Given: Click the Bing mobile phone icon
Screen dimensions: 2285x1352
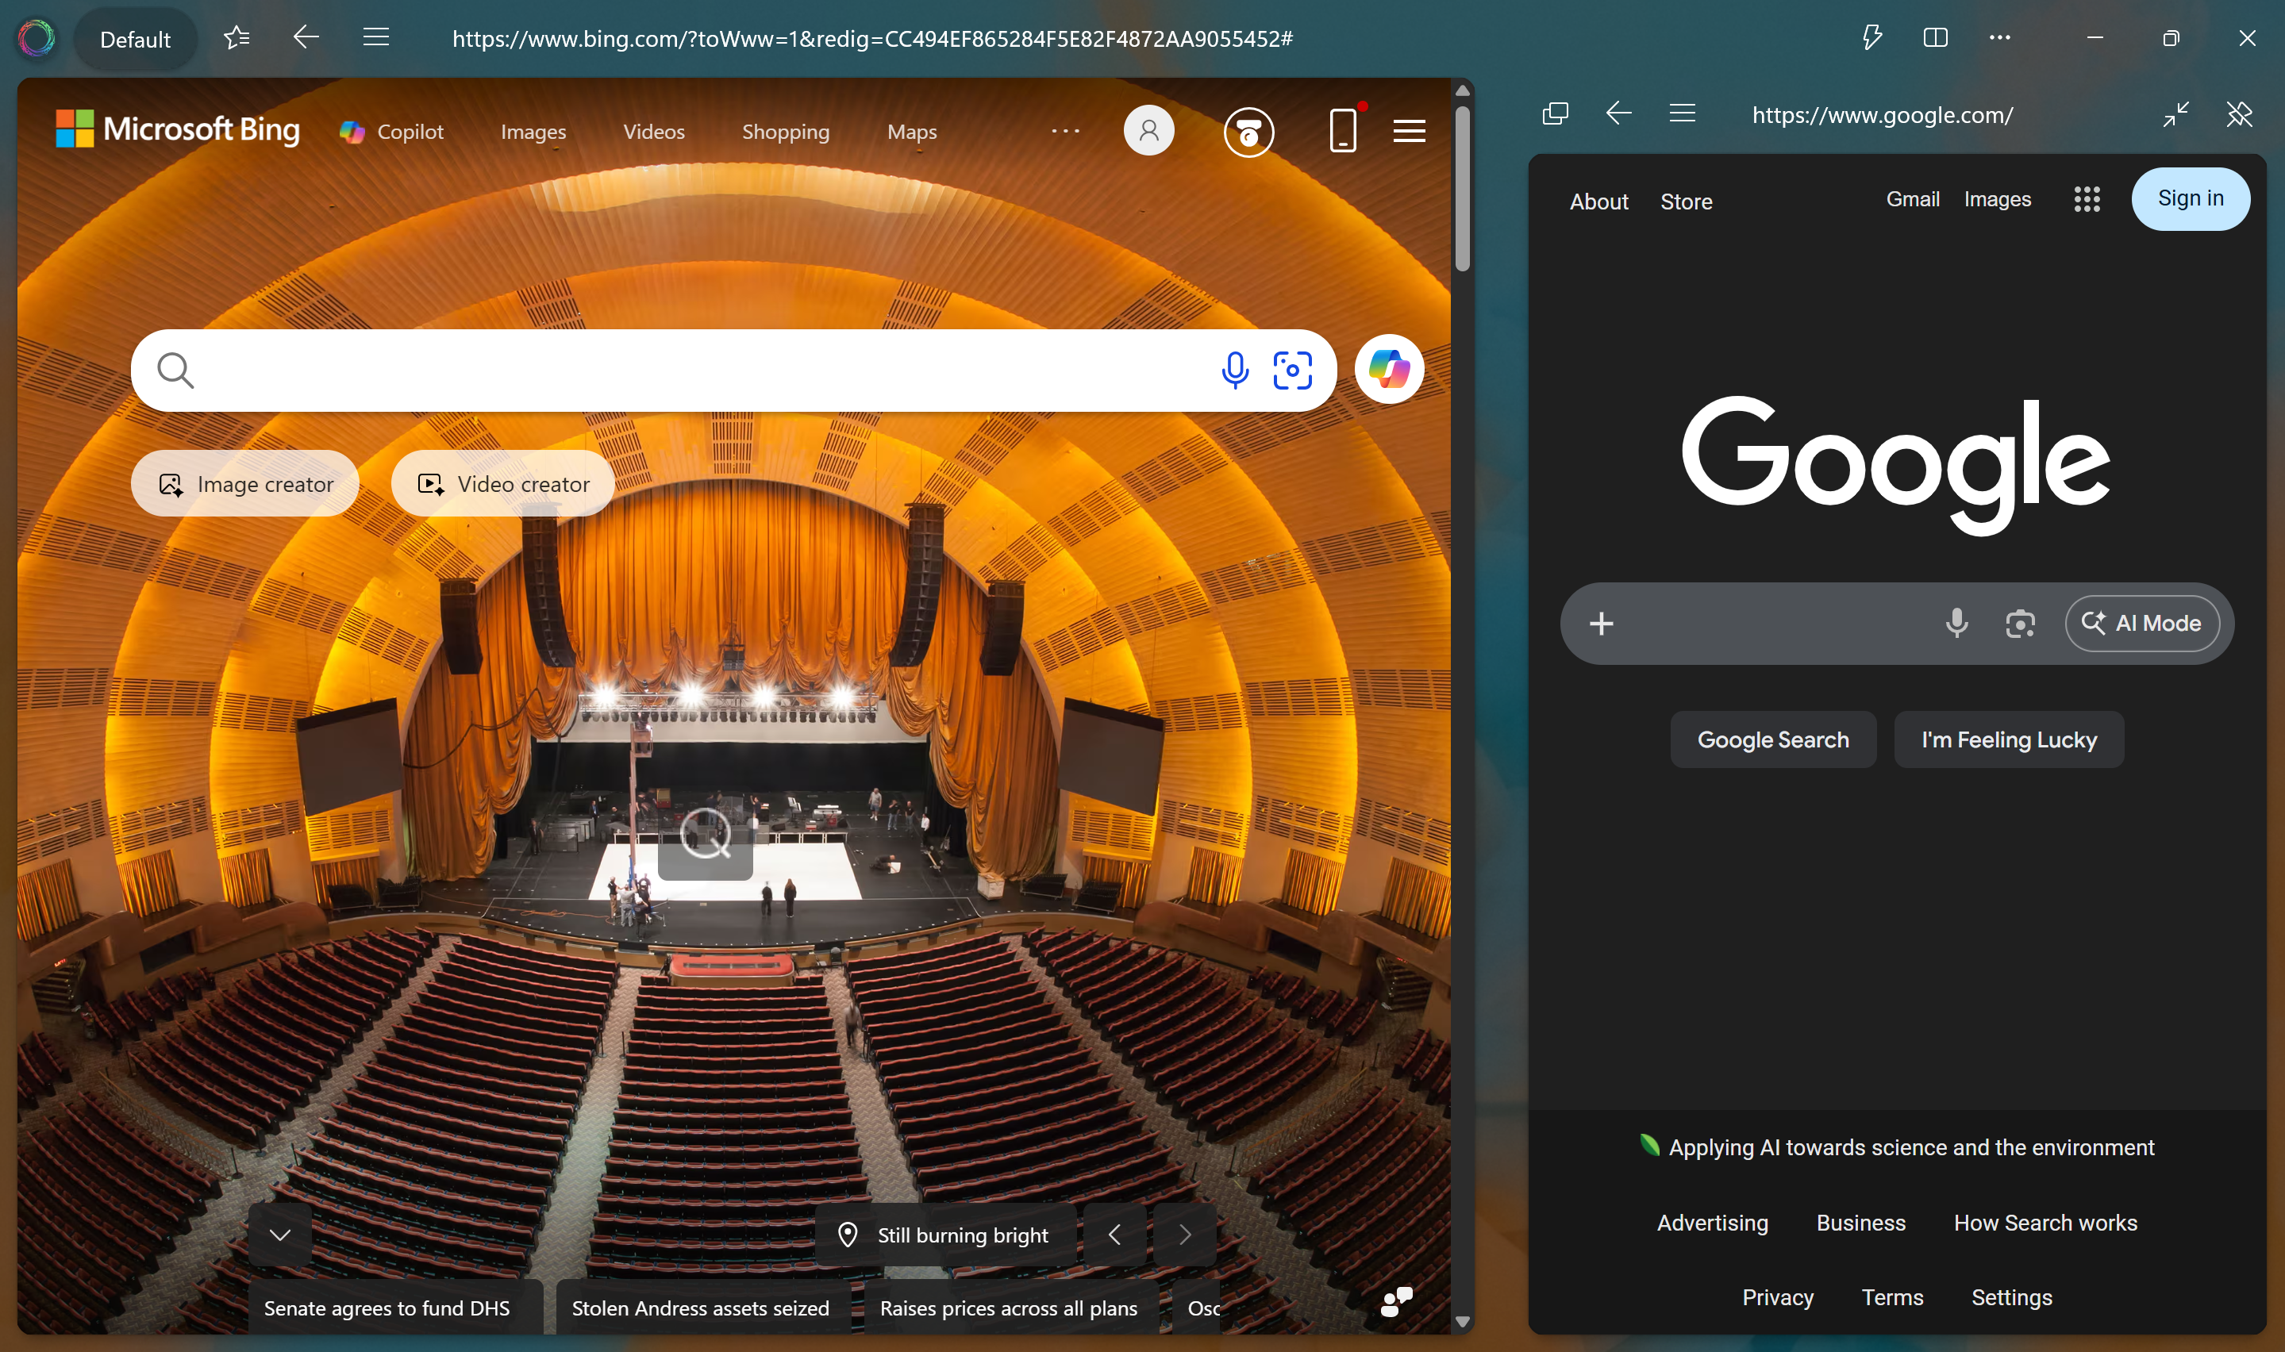Looking at the screenshot, I should tap(1343, 130).
